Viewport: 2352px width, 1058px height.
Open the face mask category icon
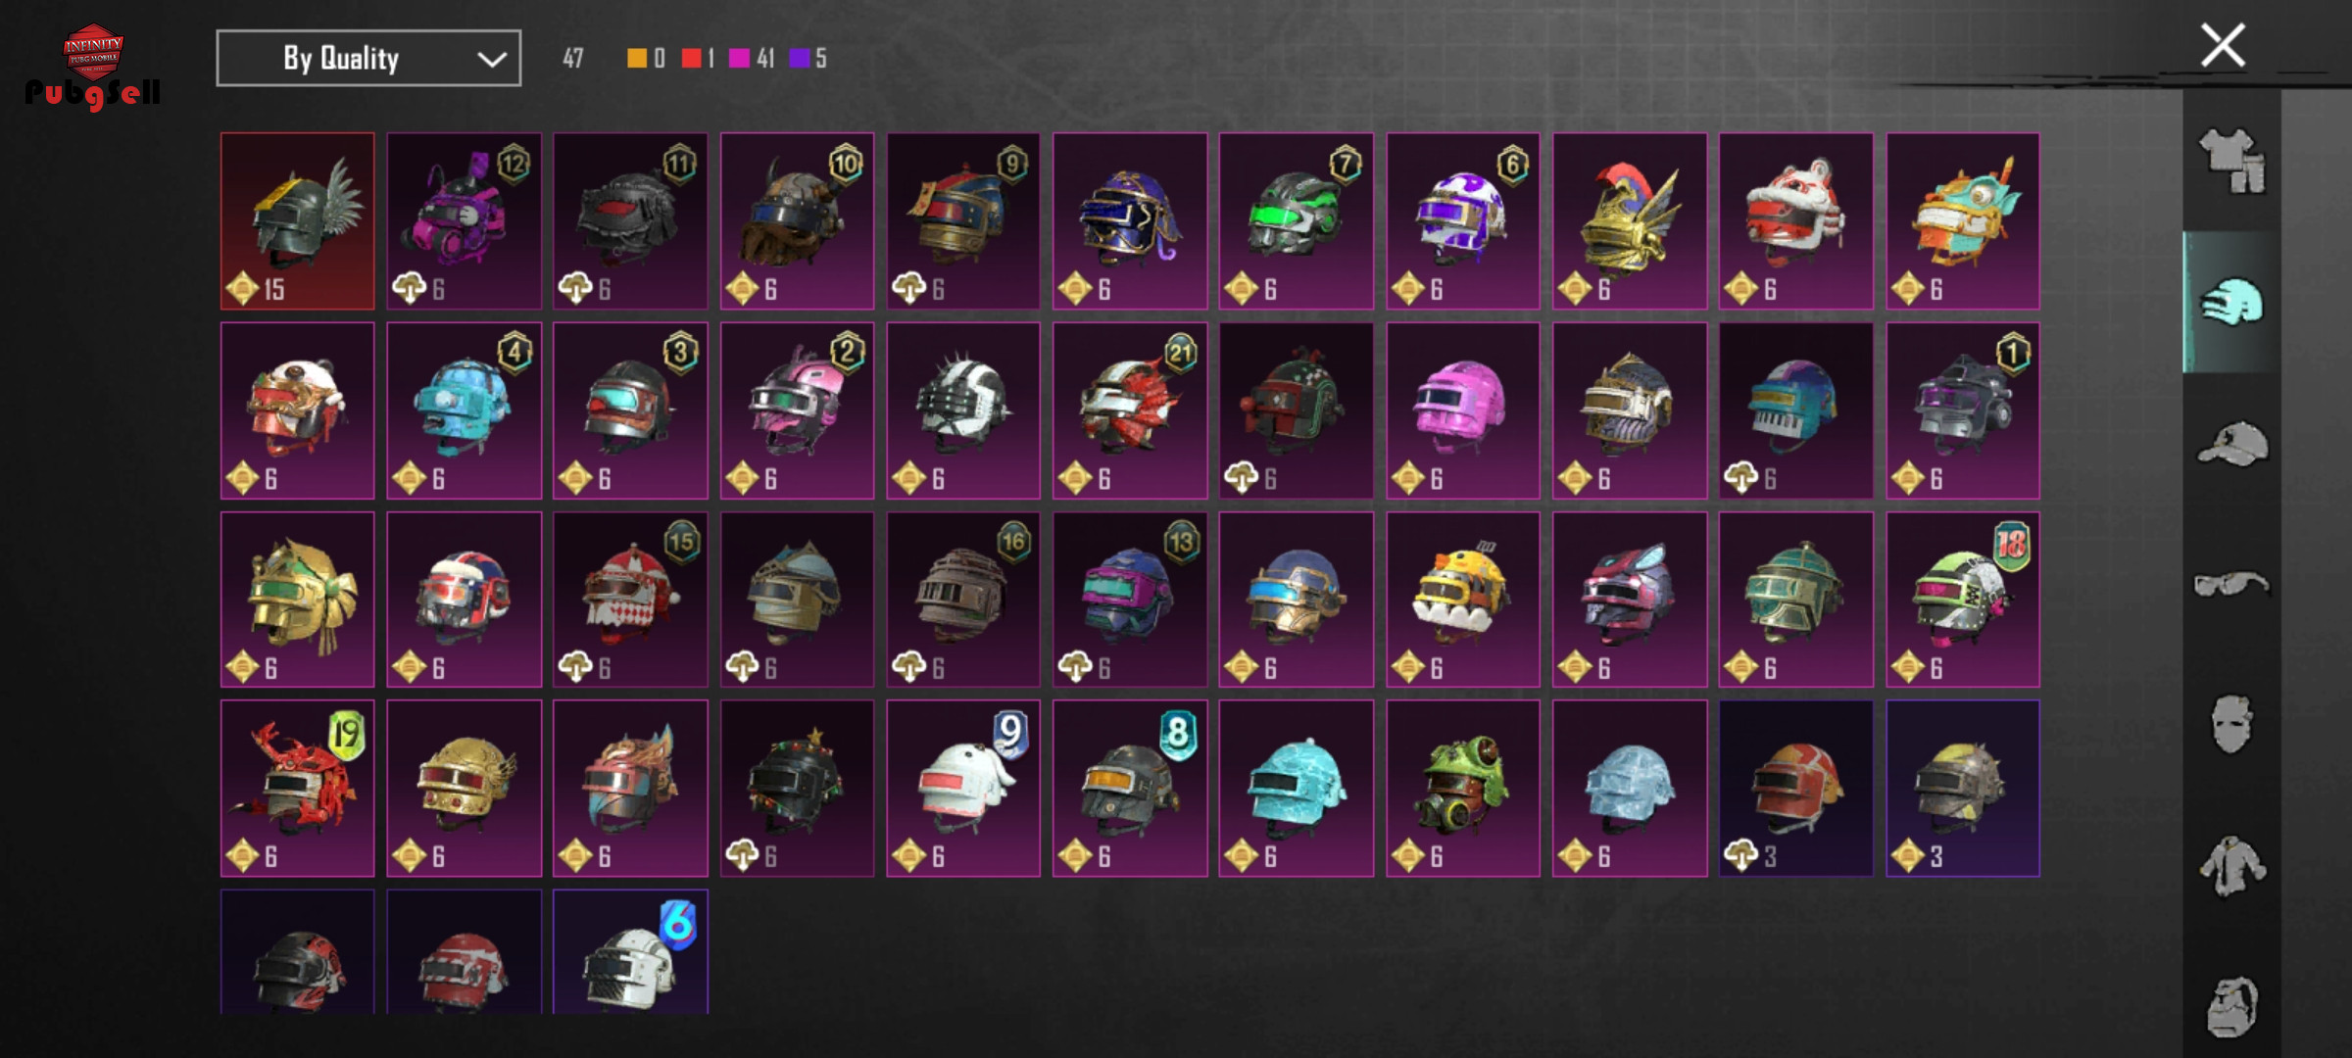[x=2232, y=725]
